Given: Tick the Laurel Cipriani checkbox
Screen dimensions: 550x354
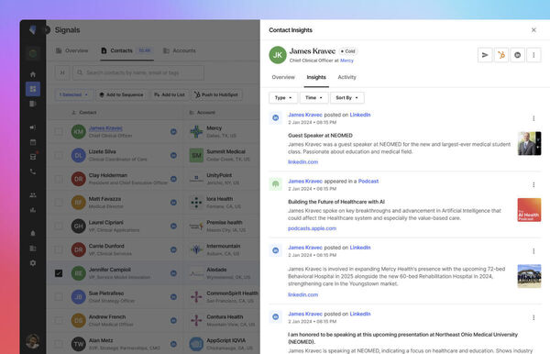Looking at the screenshot, I should tap(59, 226).
